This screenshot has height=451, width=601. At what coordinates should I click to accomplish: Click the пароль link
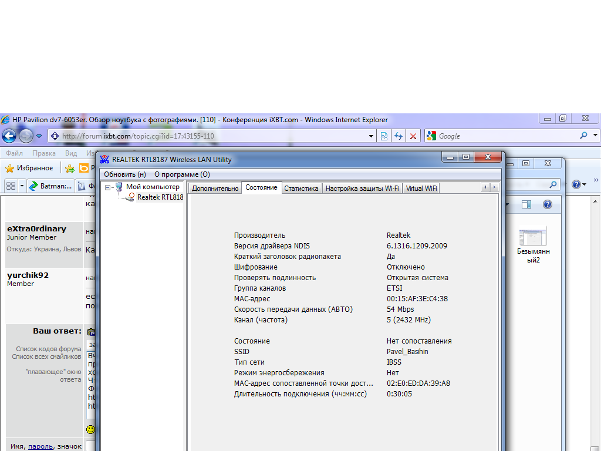click(x=40, y=446)
